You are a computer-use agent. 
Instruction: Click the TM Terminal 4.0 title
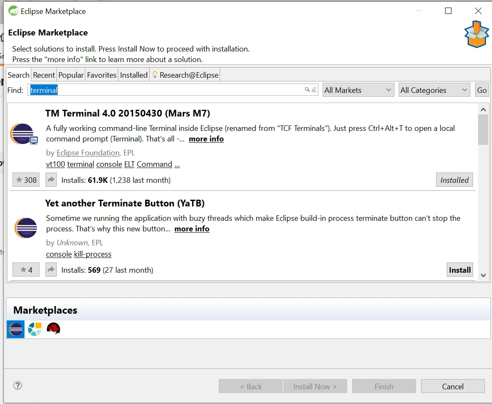128,113
